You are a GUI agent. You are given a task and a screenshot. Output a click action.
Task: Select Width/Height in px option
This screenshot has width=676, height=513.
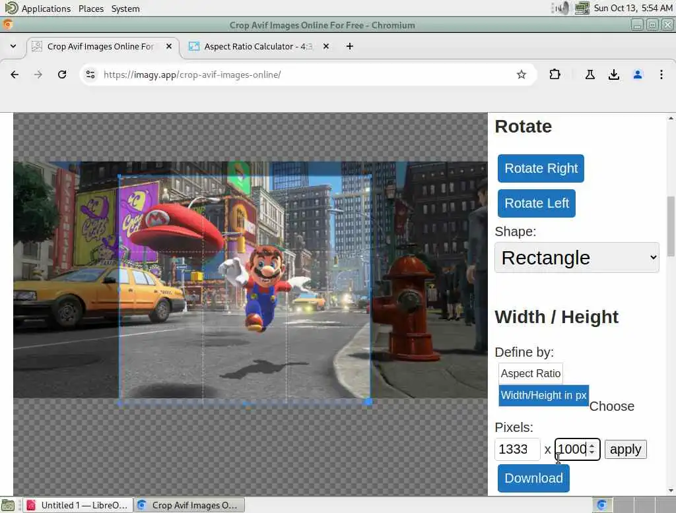543,396
